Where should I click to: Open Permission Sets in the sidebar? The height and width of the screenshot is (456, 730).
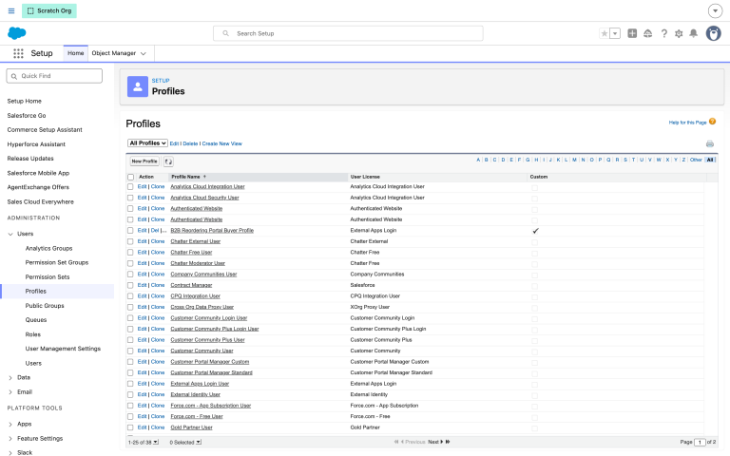click(48, 276)
